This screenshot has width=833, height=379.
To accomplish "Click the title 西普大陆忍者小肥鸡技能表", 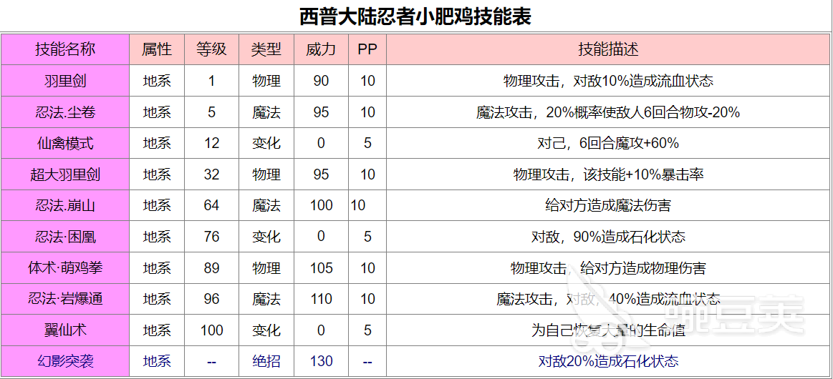I will click(415, 17).
